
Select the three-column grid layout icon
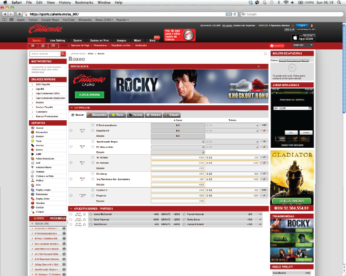click(x=53, y=46)
